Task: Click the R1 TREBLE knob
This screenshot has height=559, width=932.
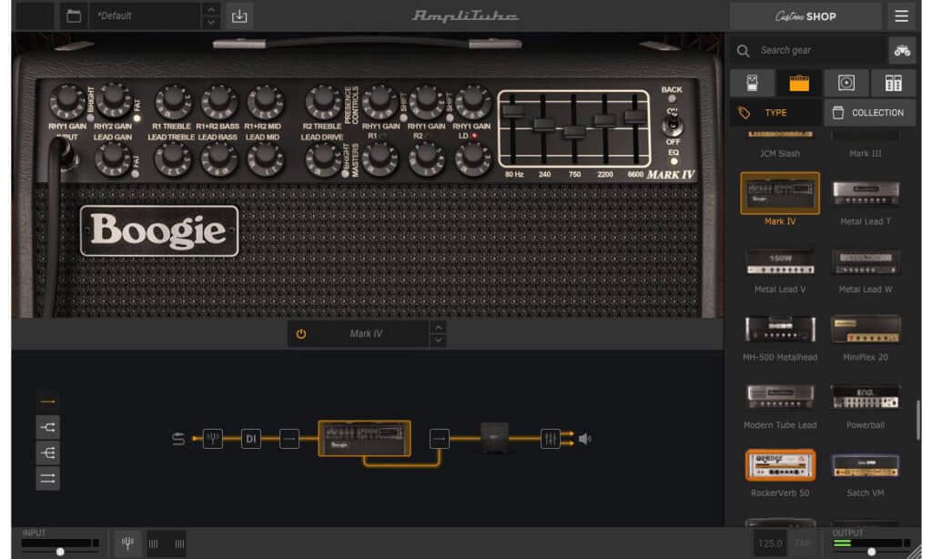Action: point(172,102)
